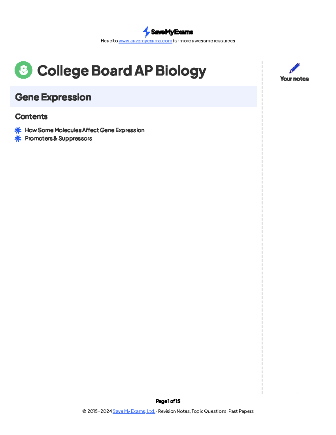Click the 'Head to' text in header

(109, 41)
